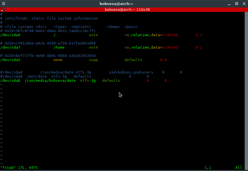The image size is (248, 171).
Task: Click the 'none' mount point of swap
Action: click(x=58, y=60)
